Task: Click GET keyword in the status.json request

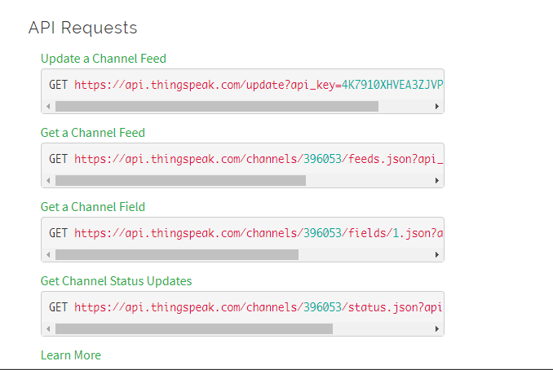Action: [58, 307]
